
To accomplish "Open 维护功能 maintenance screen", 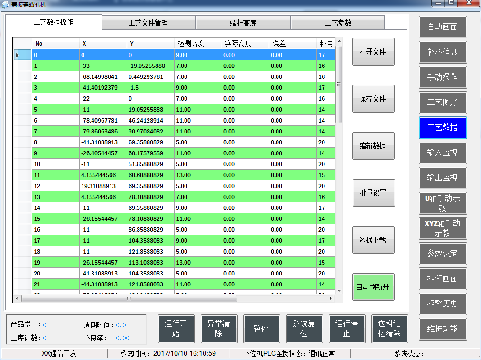I will click(442, 329).
